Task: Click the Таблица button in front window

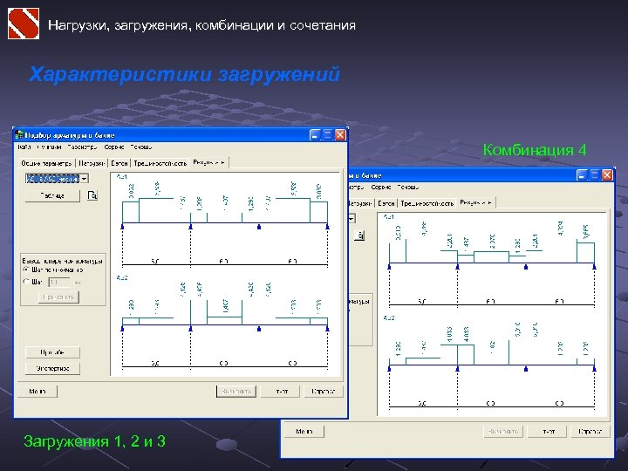Action: 52,195
